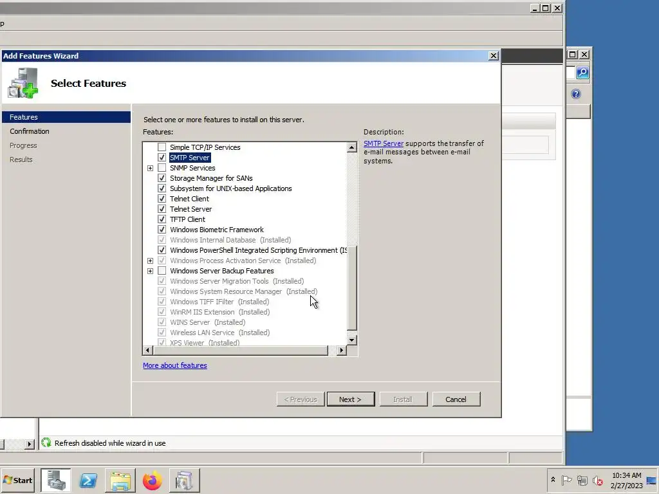659x494 pixels.
Task: Click the show desktop icon in tray
Action: coord(651,480)
